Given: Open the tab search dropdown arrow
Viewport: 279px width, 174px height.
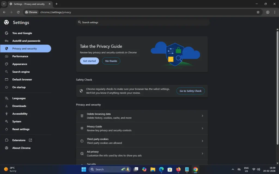Looking at the screenshot, I should click(x=4, y=4).
